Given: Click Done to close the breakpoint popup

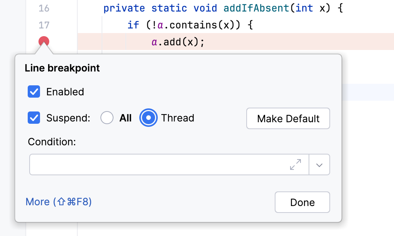Looking at the screenshot, I should coord(302,202).
